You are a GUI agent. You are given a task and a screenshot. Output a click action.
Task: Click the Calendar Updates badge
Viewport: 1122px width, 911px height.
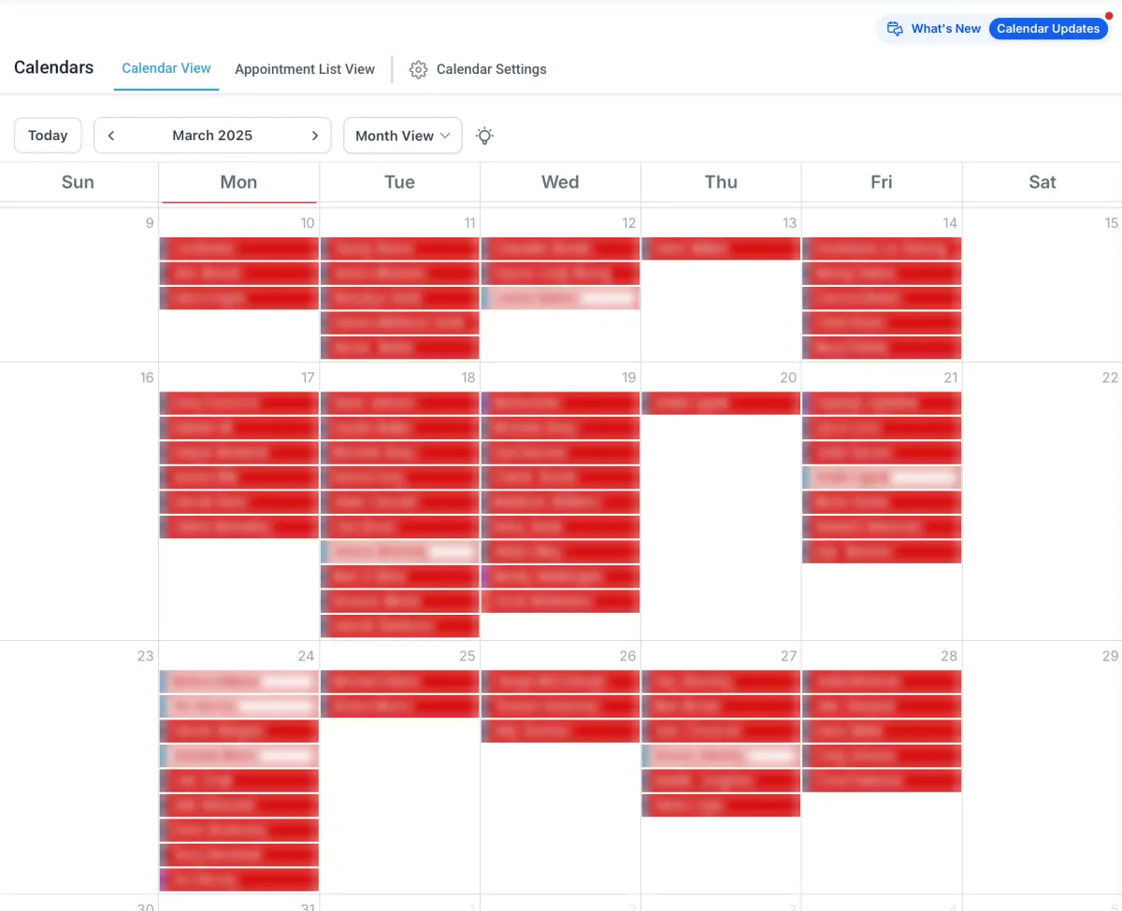point(1048,29)
